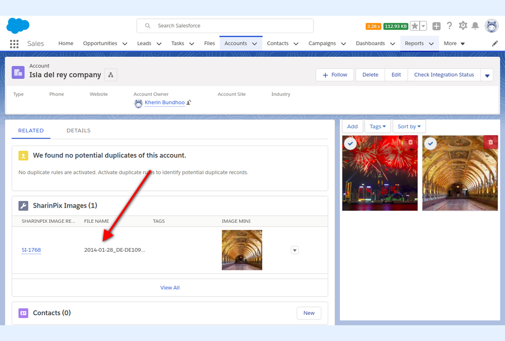
Task: Open the account hierarchy icon
Action: tap(110, 75)
